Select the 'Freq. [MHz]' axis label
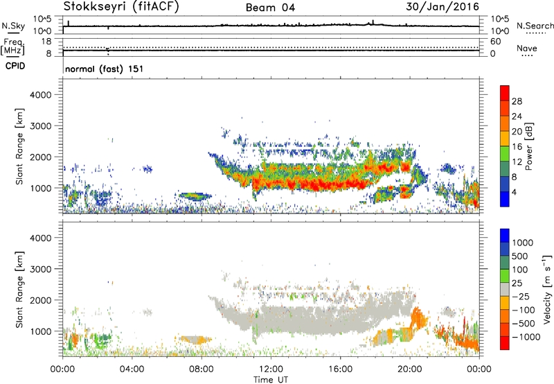The height and width of the screenshot is (384, 554). click(x=12, y=47)
